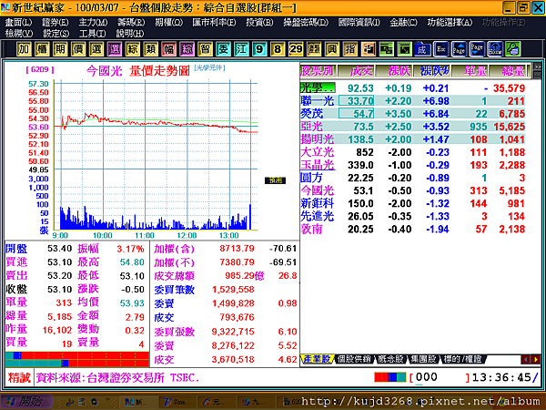Click the 指 index toolbar icon
The width and height of the screenshot is (546, 410).
[350, 49]
